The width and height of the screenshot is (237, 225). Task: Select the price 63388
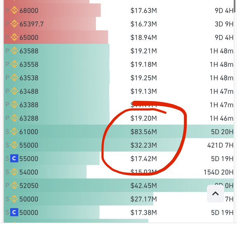(29, 105)
